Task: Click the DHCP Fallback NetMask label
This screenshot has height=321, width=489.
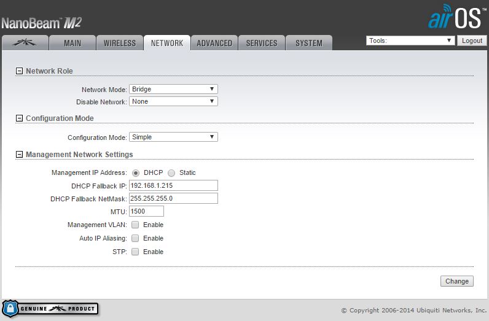Action: click(88, 199)
